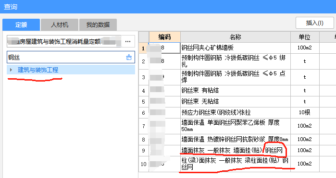336x178 pixels.
Task: Click the 名称 column header
Action: (x=236, y=37)
